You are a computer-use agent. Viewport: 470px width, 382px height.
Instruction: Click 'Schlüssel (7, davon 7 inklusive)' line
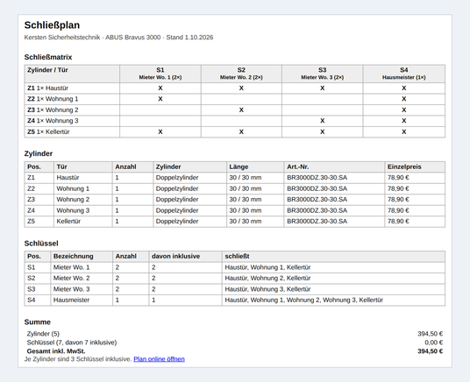72,343
